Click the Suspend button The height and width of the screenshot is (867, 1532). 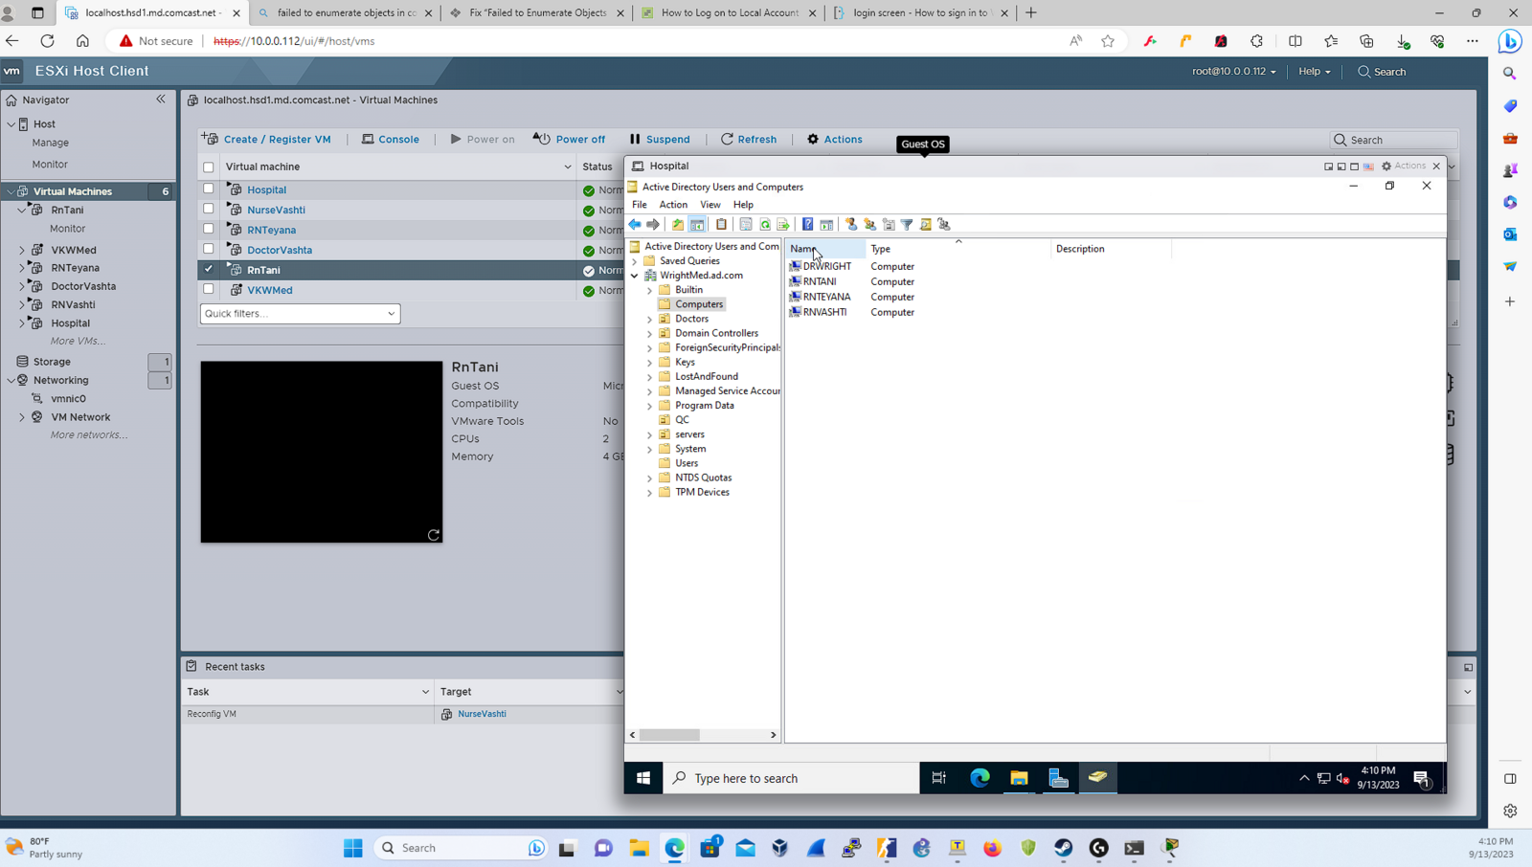click(x=660, y=140)
